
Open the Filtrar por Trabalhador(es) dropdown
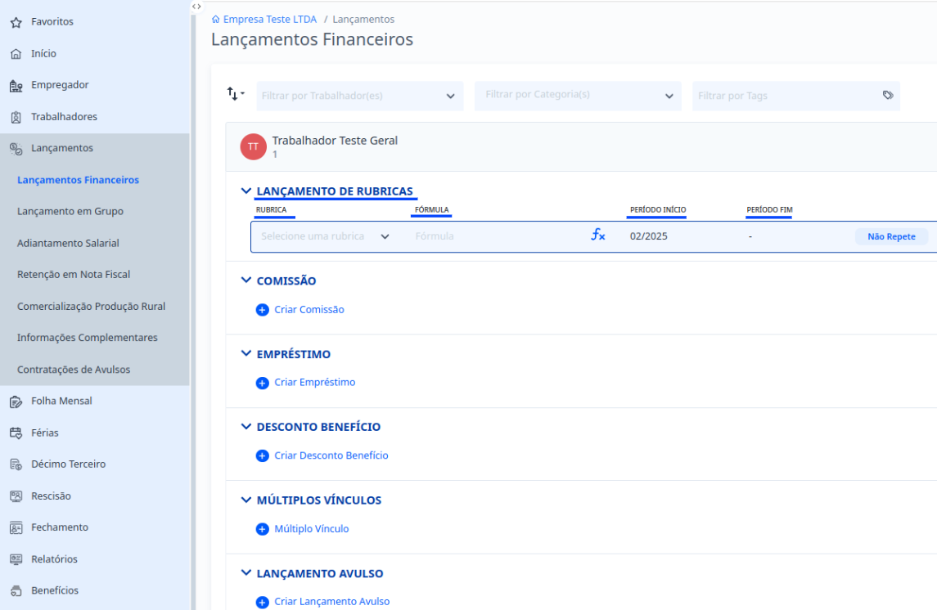[x=360, y=96]
